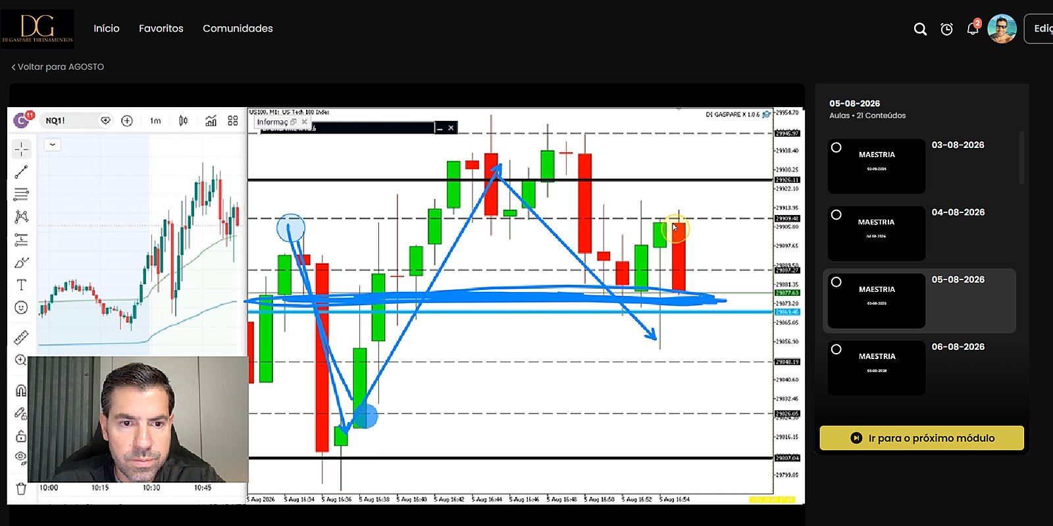1053x526 pixels.
Task: Click the 05-08-2026 module heading
Action: pos(854,103)
